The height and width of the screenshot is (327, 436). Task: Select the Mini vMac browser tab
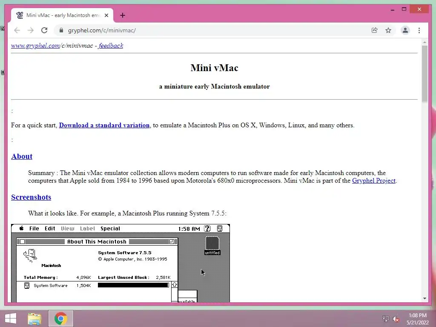62,15
